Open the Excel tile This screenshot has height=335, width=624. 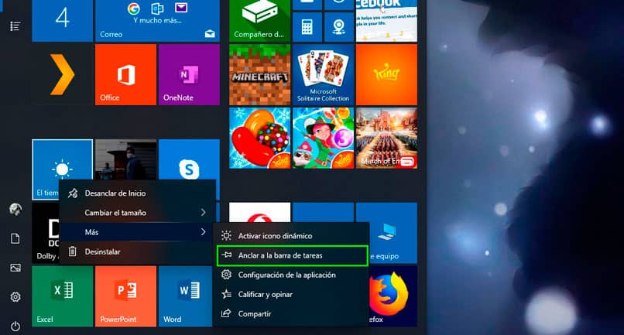coord(63,296)
